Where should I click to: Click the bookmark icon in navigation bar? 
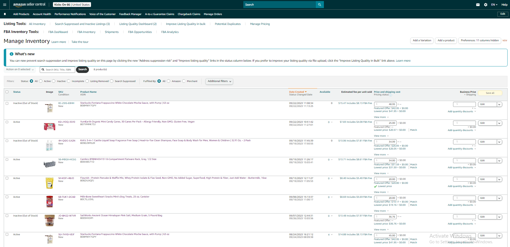pos(5,14)
